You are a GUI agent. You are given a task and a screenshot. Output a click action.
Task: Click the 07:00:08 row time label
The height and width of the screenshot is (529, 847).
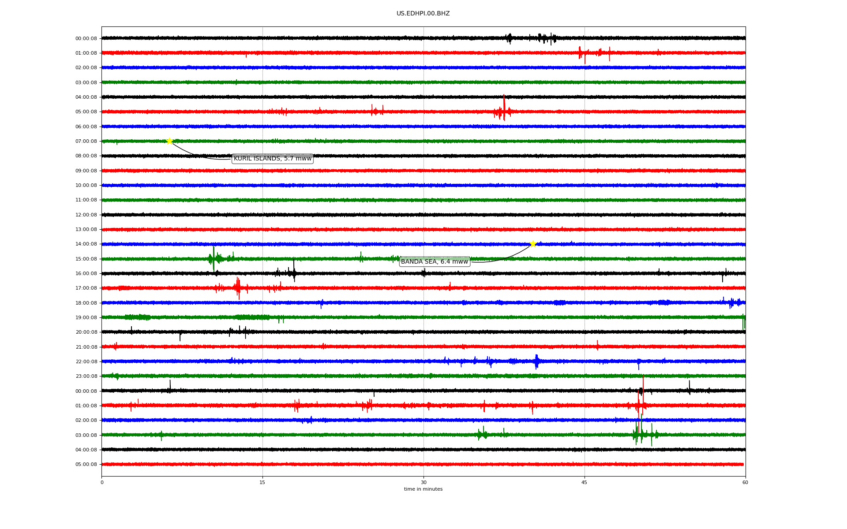[86, 142]
